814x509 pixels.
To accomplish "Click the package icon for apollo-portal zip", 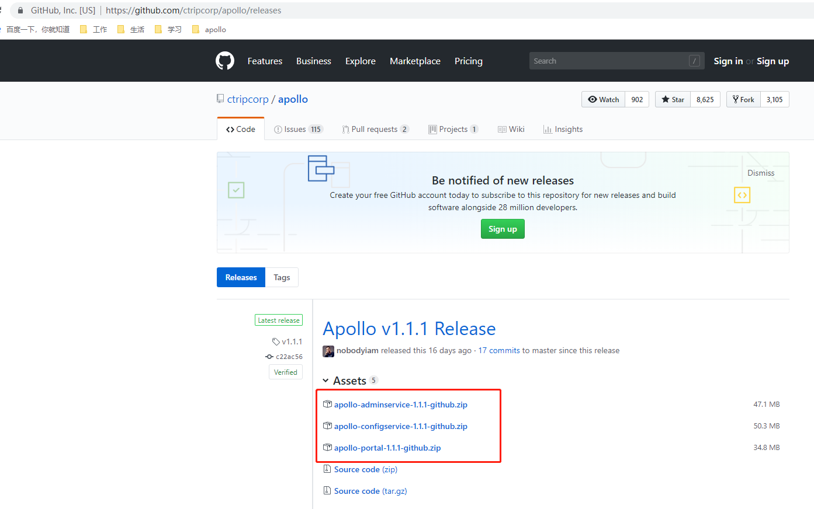I will pyautogui.click(x=328, y=447).
